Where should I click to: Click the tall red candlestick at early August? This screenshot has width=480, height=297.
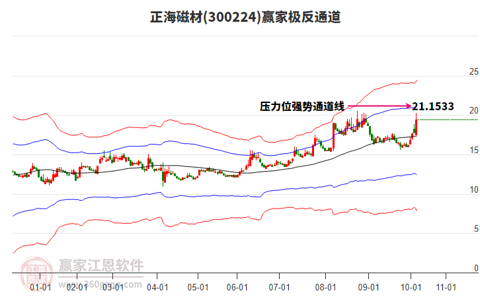click(x=333, y=137)
